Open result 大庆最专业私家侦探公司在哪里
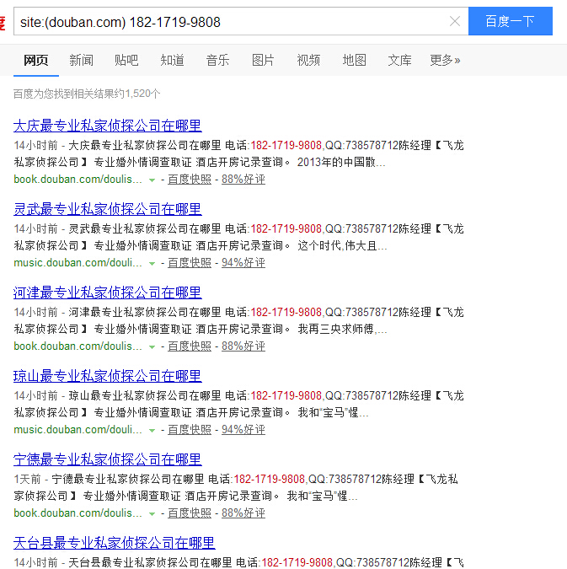The image size is (567, 569). tap(108, 126)
